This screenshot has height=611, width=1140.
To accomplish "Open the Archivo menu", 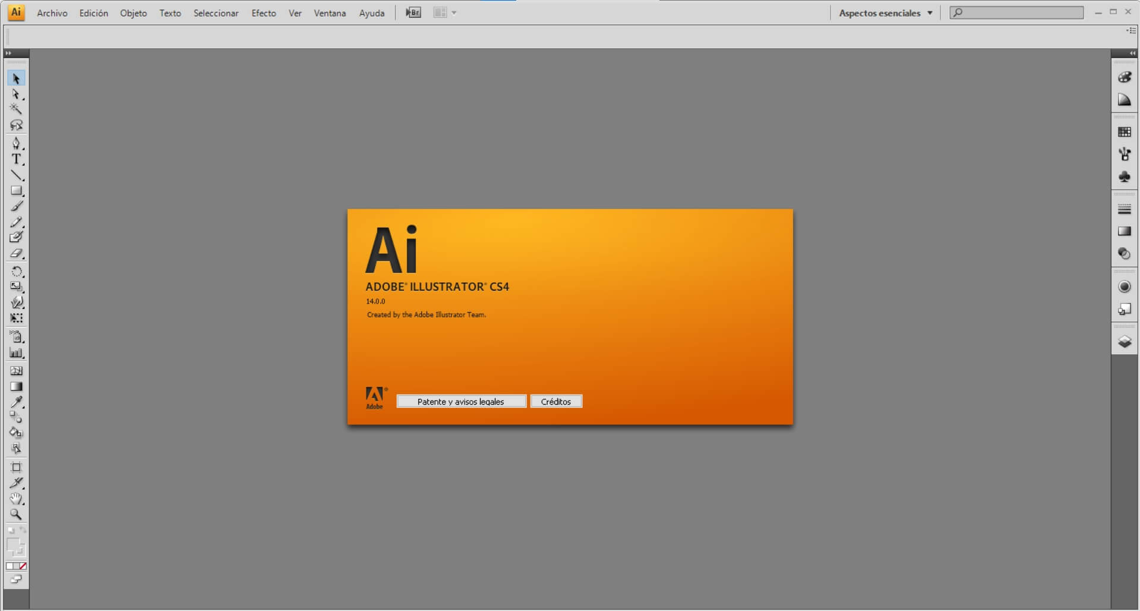I will [x=52, y=13].
